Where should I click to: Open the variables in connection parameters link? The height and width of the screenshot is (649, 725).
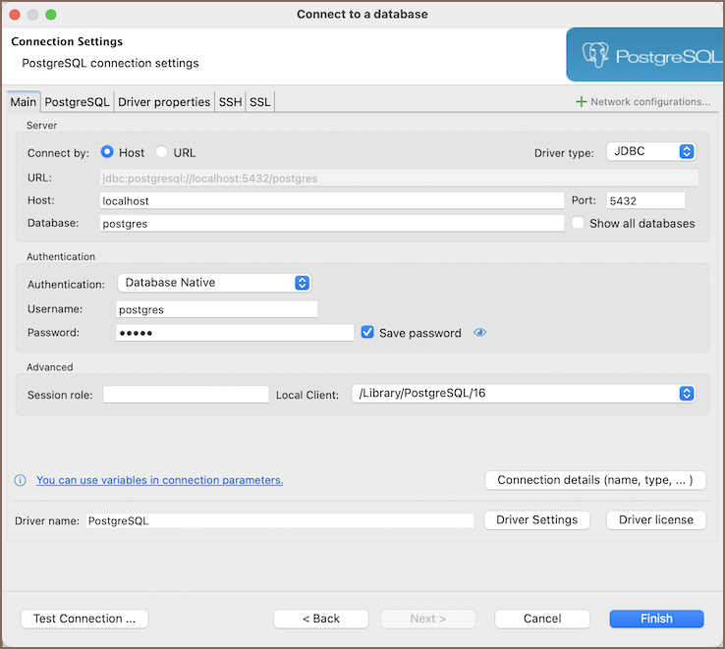coord(159,481)
